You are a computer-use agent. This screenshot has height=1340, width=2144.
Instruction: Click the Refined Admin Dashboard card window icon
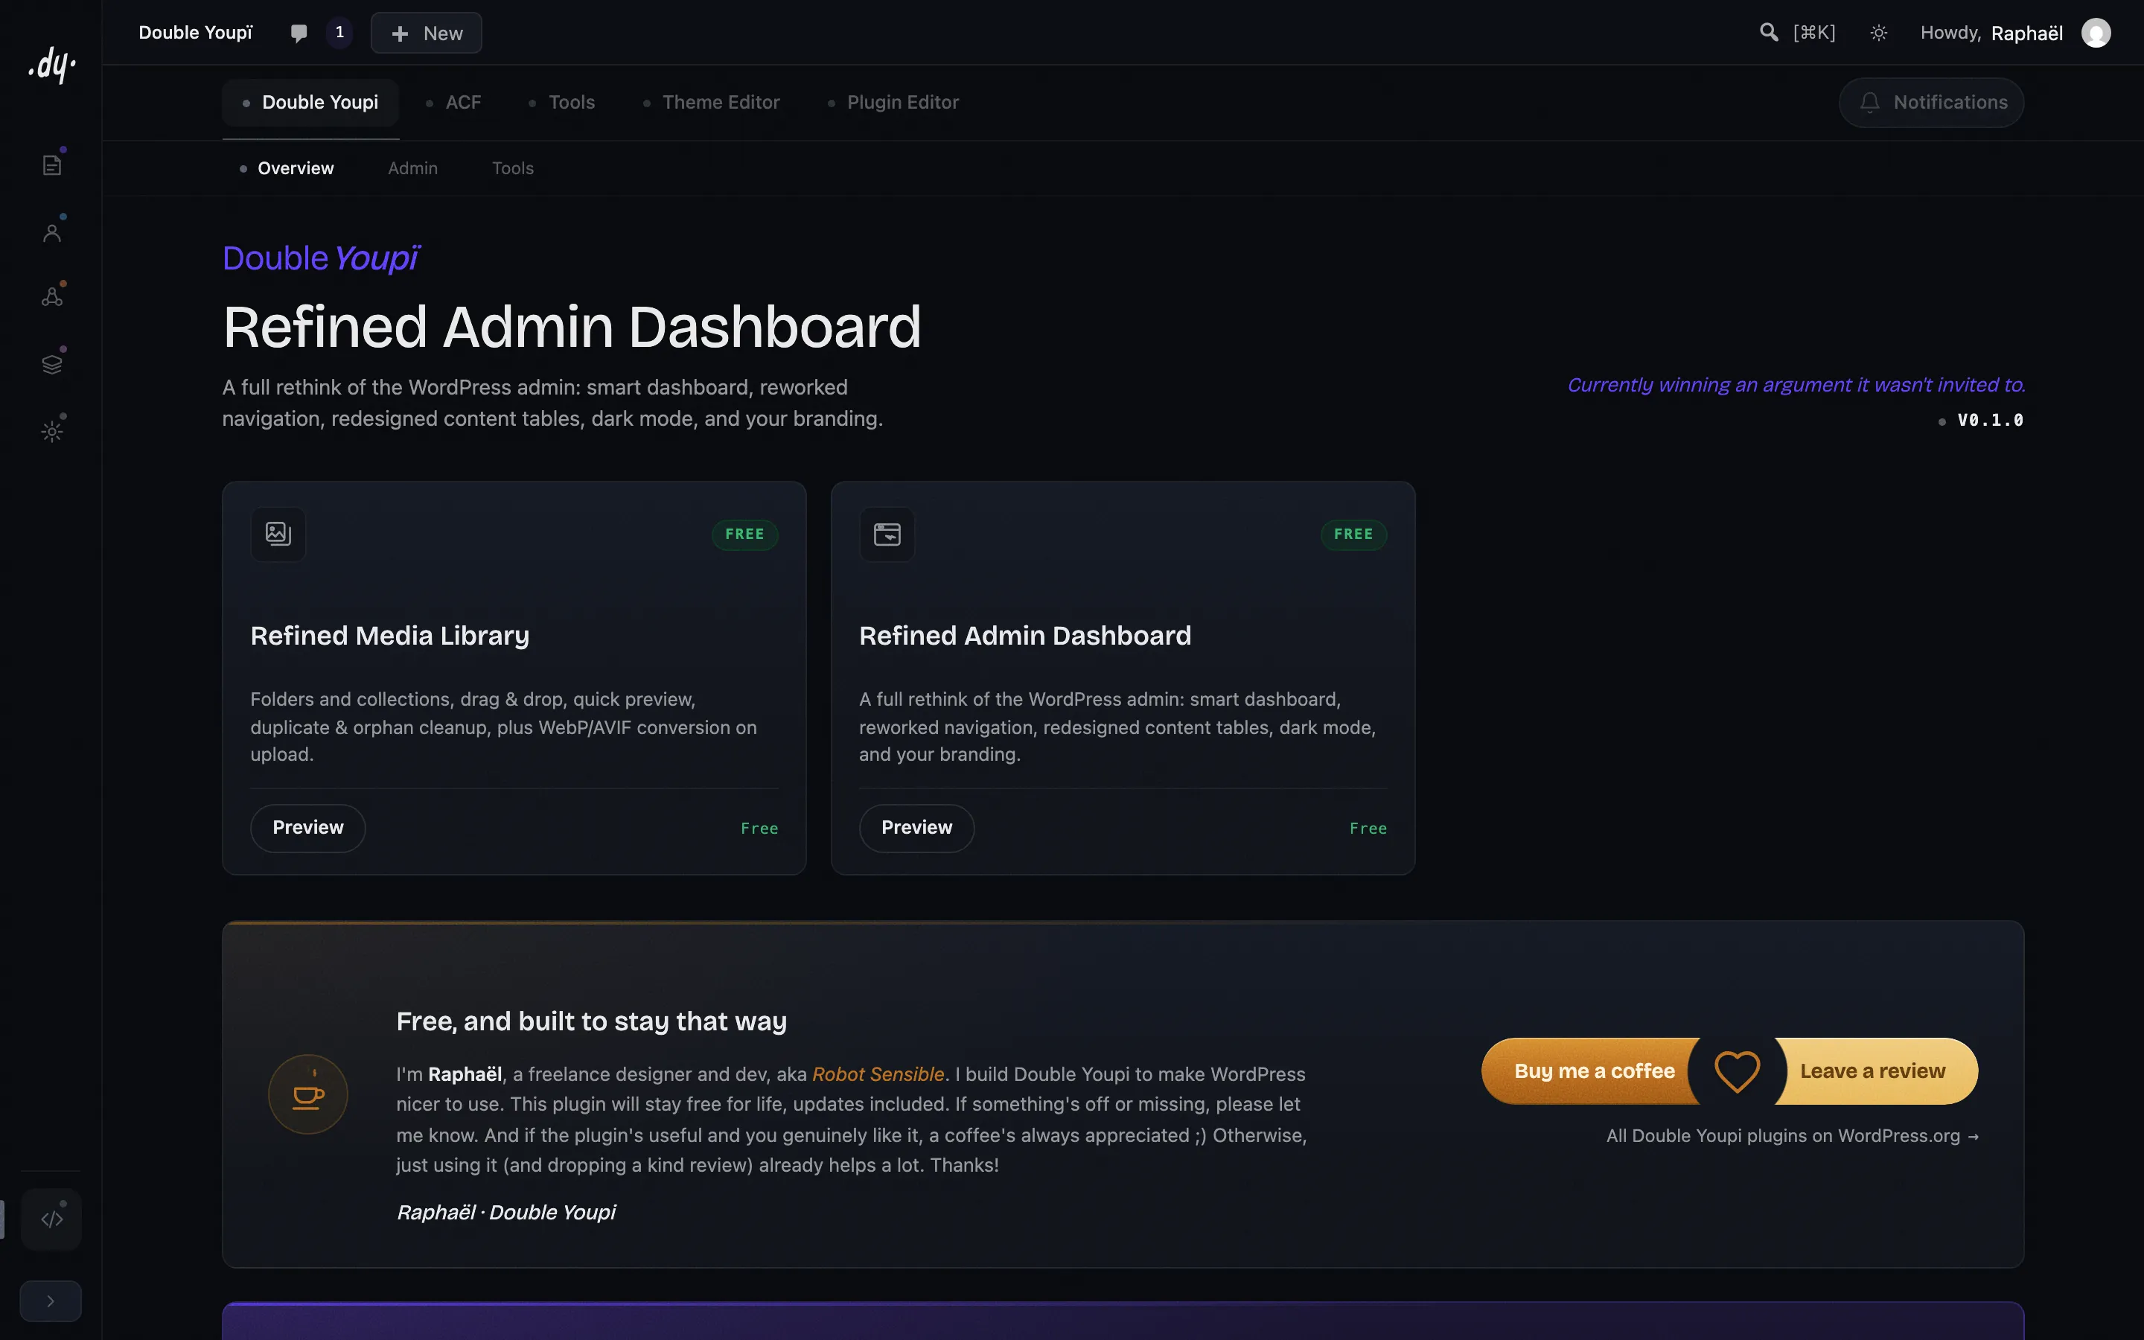887,534
